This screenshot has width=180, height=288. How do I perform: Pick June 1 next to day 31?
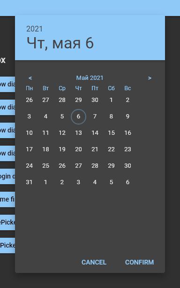click(45, 182)
